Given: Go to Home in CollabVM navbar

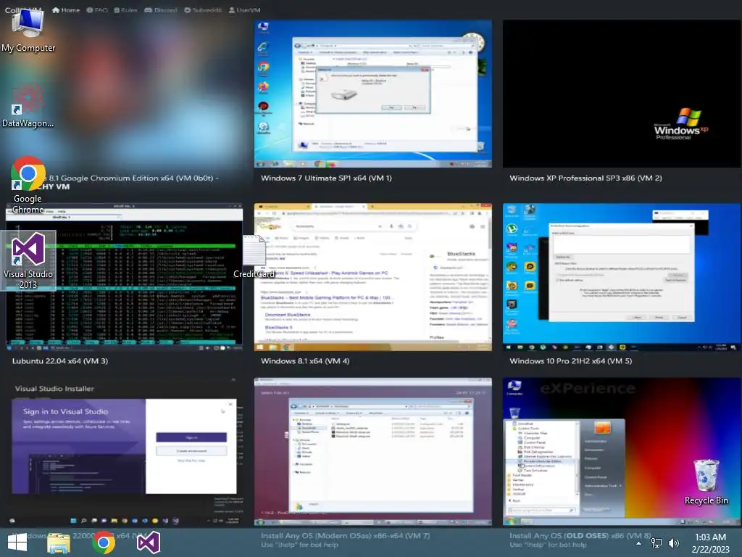Looking at the screenshot, I should tap(66, 10).
